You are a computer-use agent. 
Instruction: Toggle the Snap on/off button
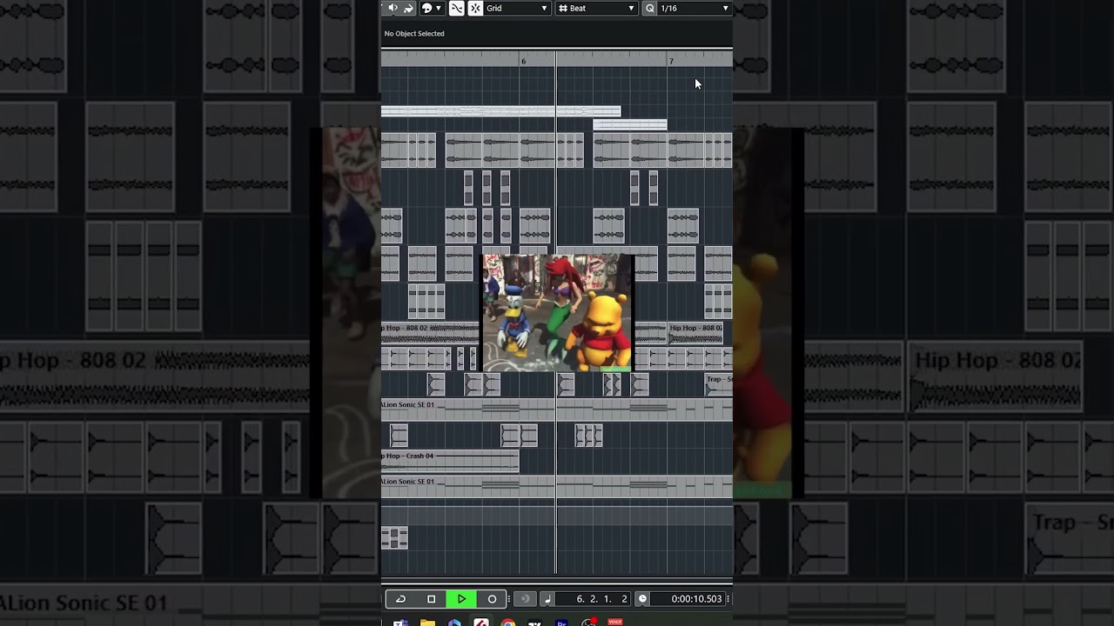pos(475,8)
